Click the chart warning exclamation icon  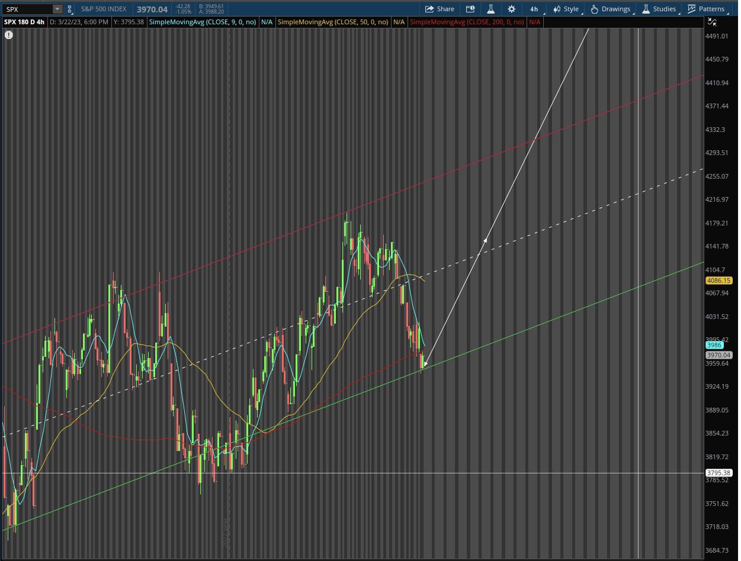pos(9,35)
